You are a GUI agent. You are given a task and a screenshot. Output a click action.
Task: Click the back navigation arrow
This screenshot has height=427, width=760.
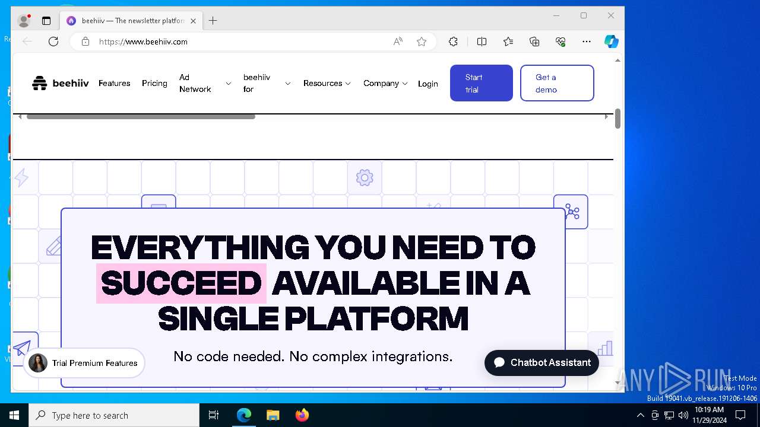pos(27,42)
